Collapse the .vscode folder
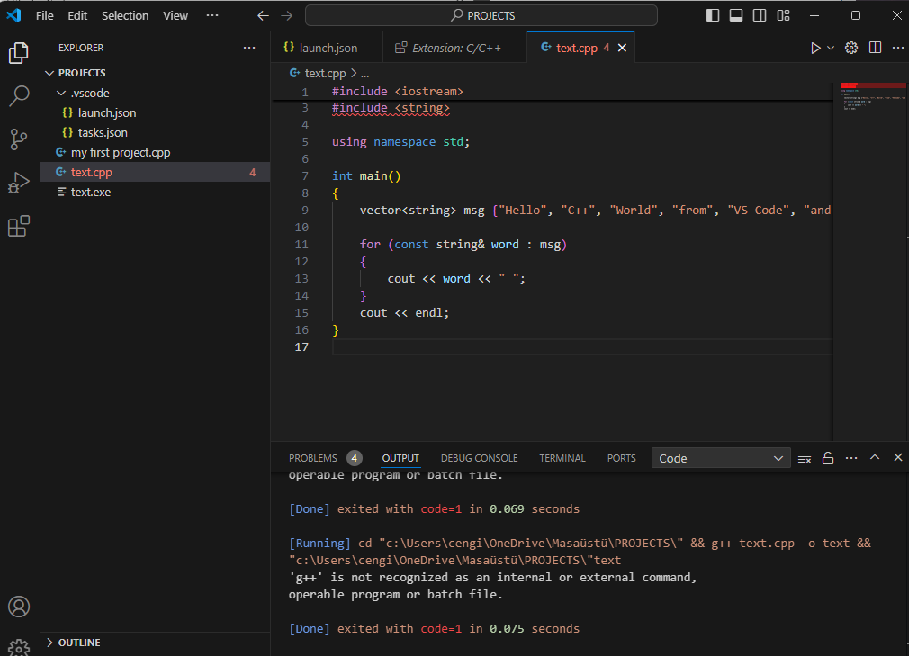The height and width of the screenshot is (656, 909). click(x=89, y=93)
